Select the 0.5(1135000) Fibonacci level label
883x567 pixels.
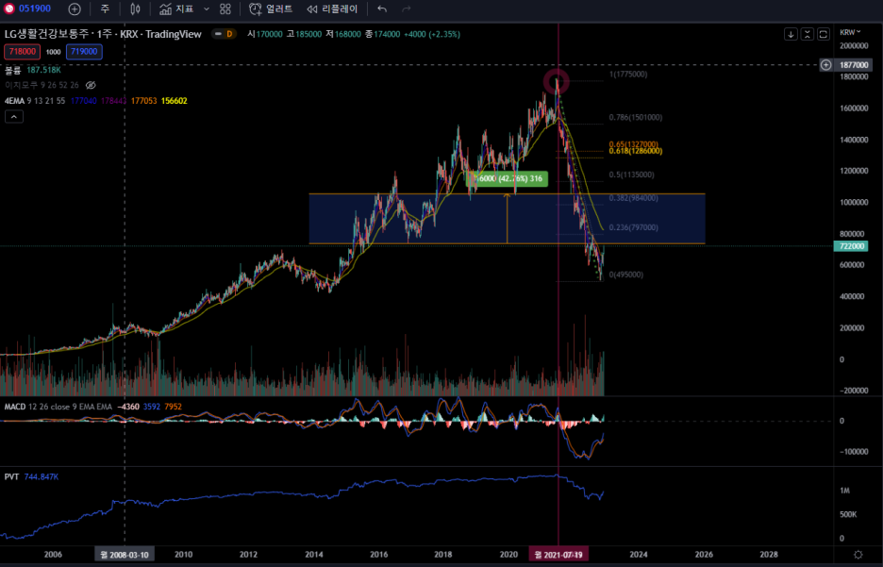(632, 175)
